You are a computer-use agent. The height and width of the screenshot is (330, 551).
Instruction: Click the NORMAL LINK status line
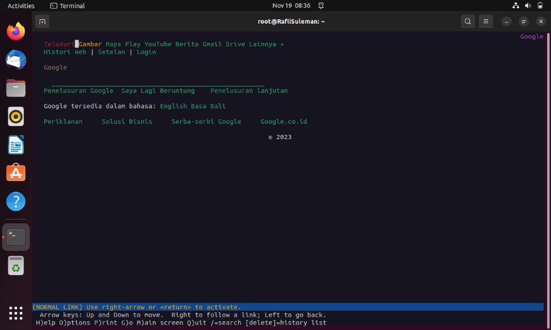point(288,307)
